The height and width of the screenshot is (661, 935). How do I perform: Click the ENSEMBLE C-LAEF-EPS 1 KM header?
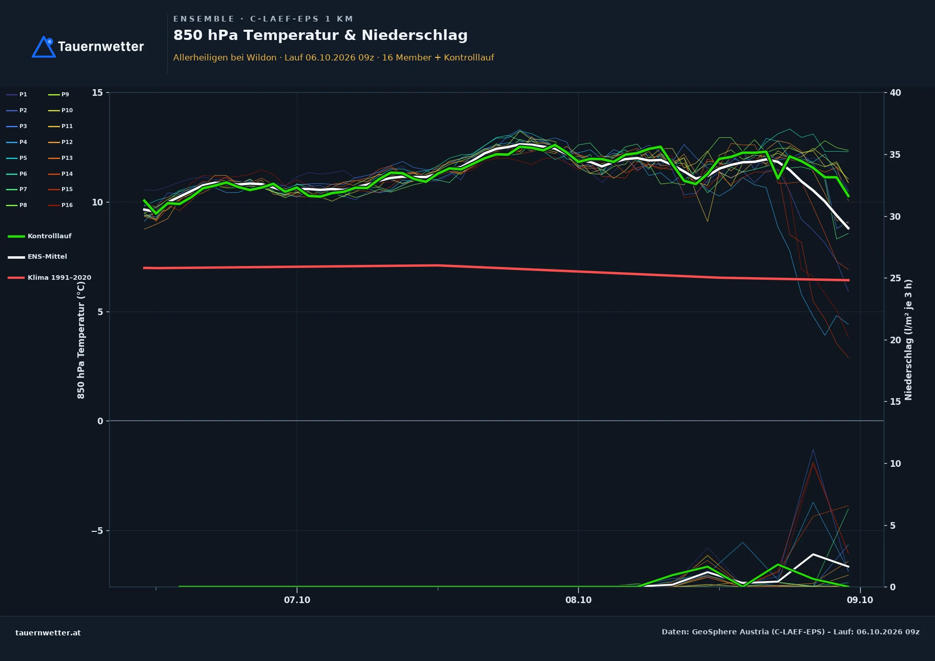point(263,19)
